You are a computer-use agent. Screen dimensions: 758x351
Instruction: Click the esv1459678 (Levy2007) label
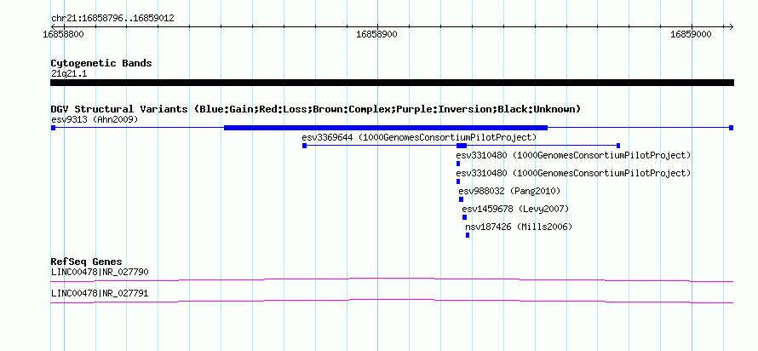[515, 210]
